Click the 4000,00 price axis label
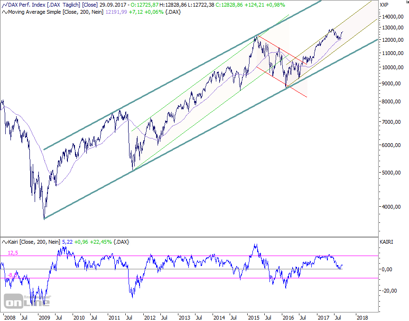 pos(391,207)
